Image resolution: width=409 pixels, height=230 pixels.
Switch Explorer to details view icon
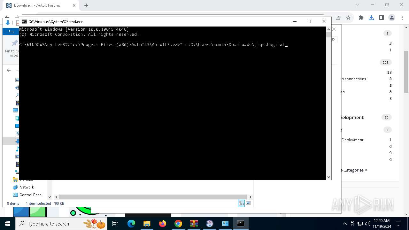(x=241, y=203)
